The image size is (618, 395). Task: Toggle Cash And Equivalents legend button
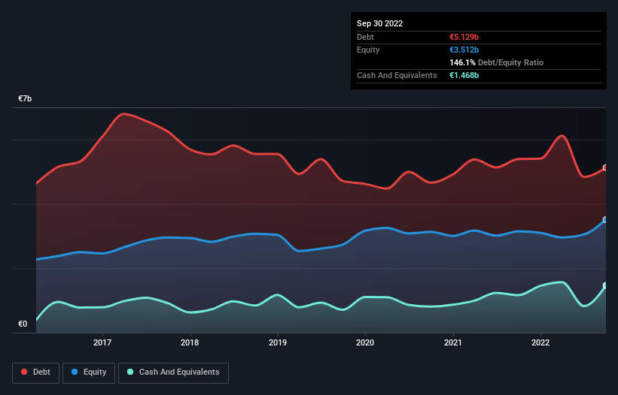pyautogui.click(x=173, y=372)
